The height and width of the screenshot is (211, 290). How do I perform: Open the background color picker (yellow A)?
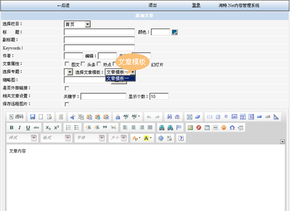coord(147,138)
